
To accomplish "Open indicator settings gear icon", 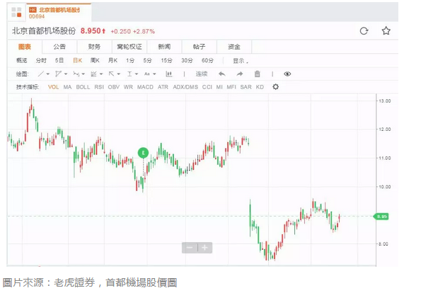I will (275, 87).
